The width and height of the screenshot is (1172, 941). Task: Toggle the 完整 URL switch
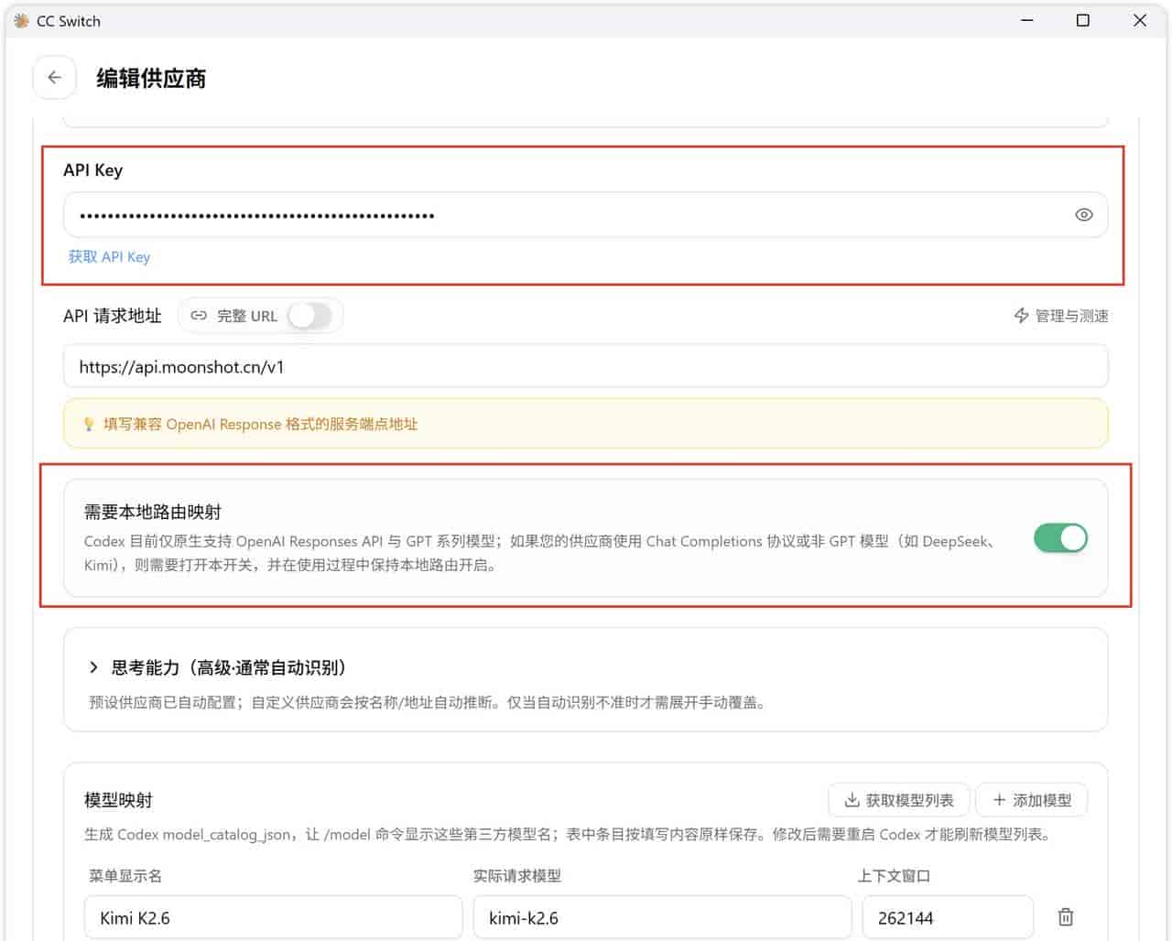(310, 316)
